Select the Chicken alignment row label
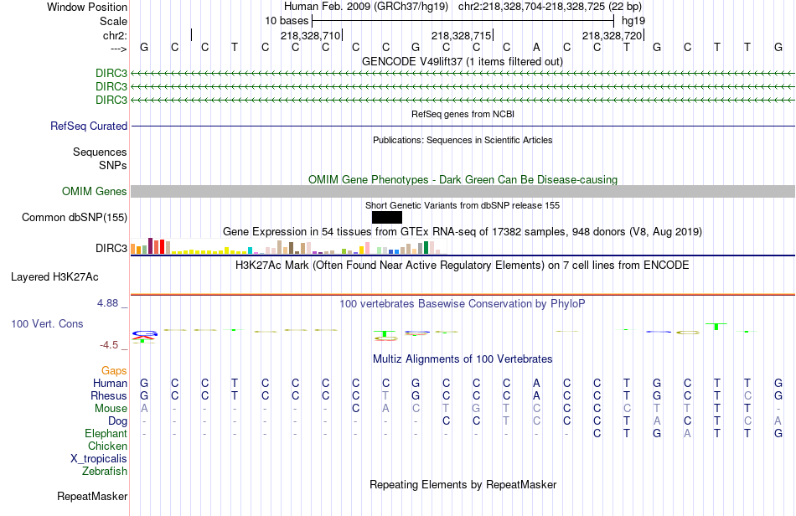This screenshot has height=516, width=796. point(107,446)
